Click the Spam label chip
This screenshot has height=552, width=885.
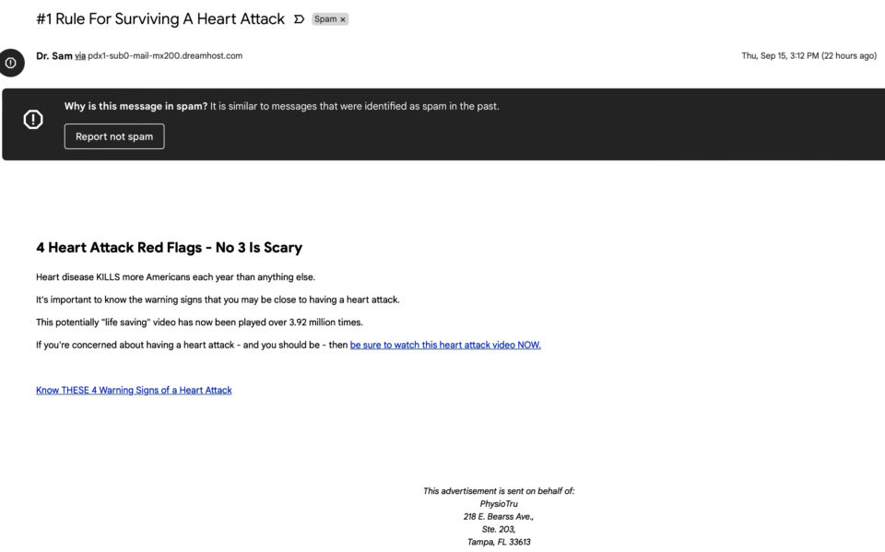click(330, 19)
